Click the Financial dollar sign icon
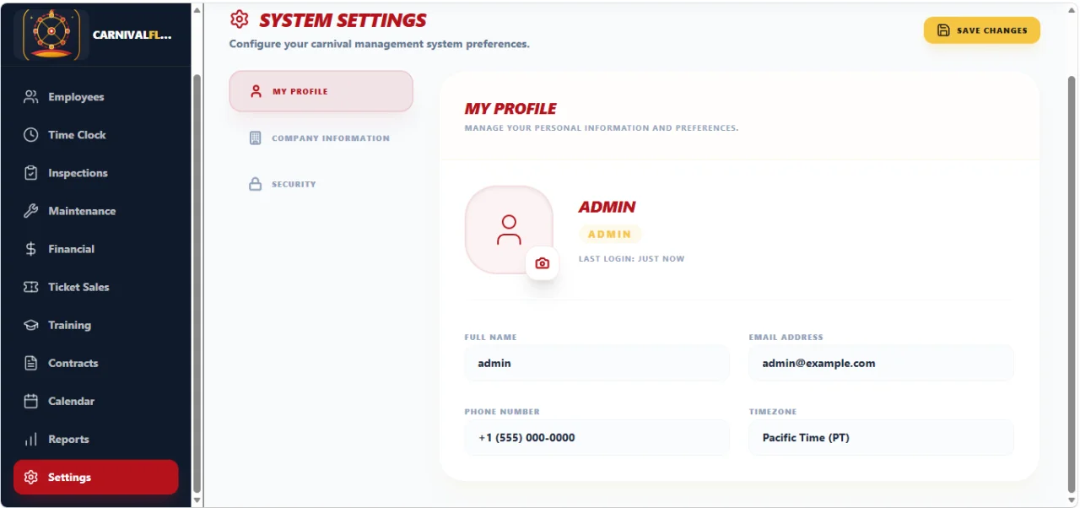The width and height of the screenshot is (1080, 508). 31,249
